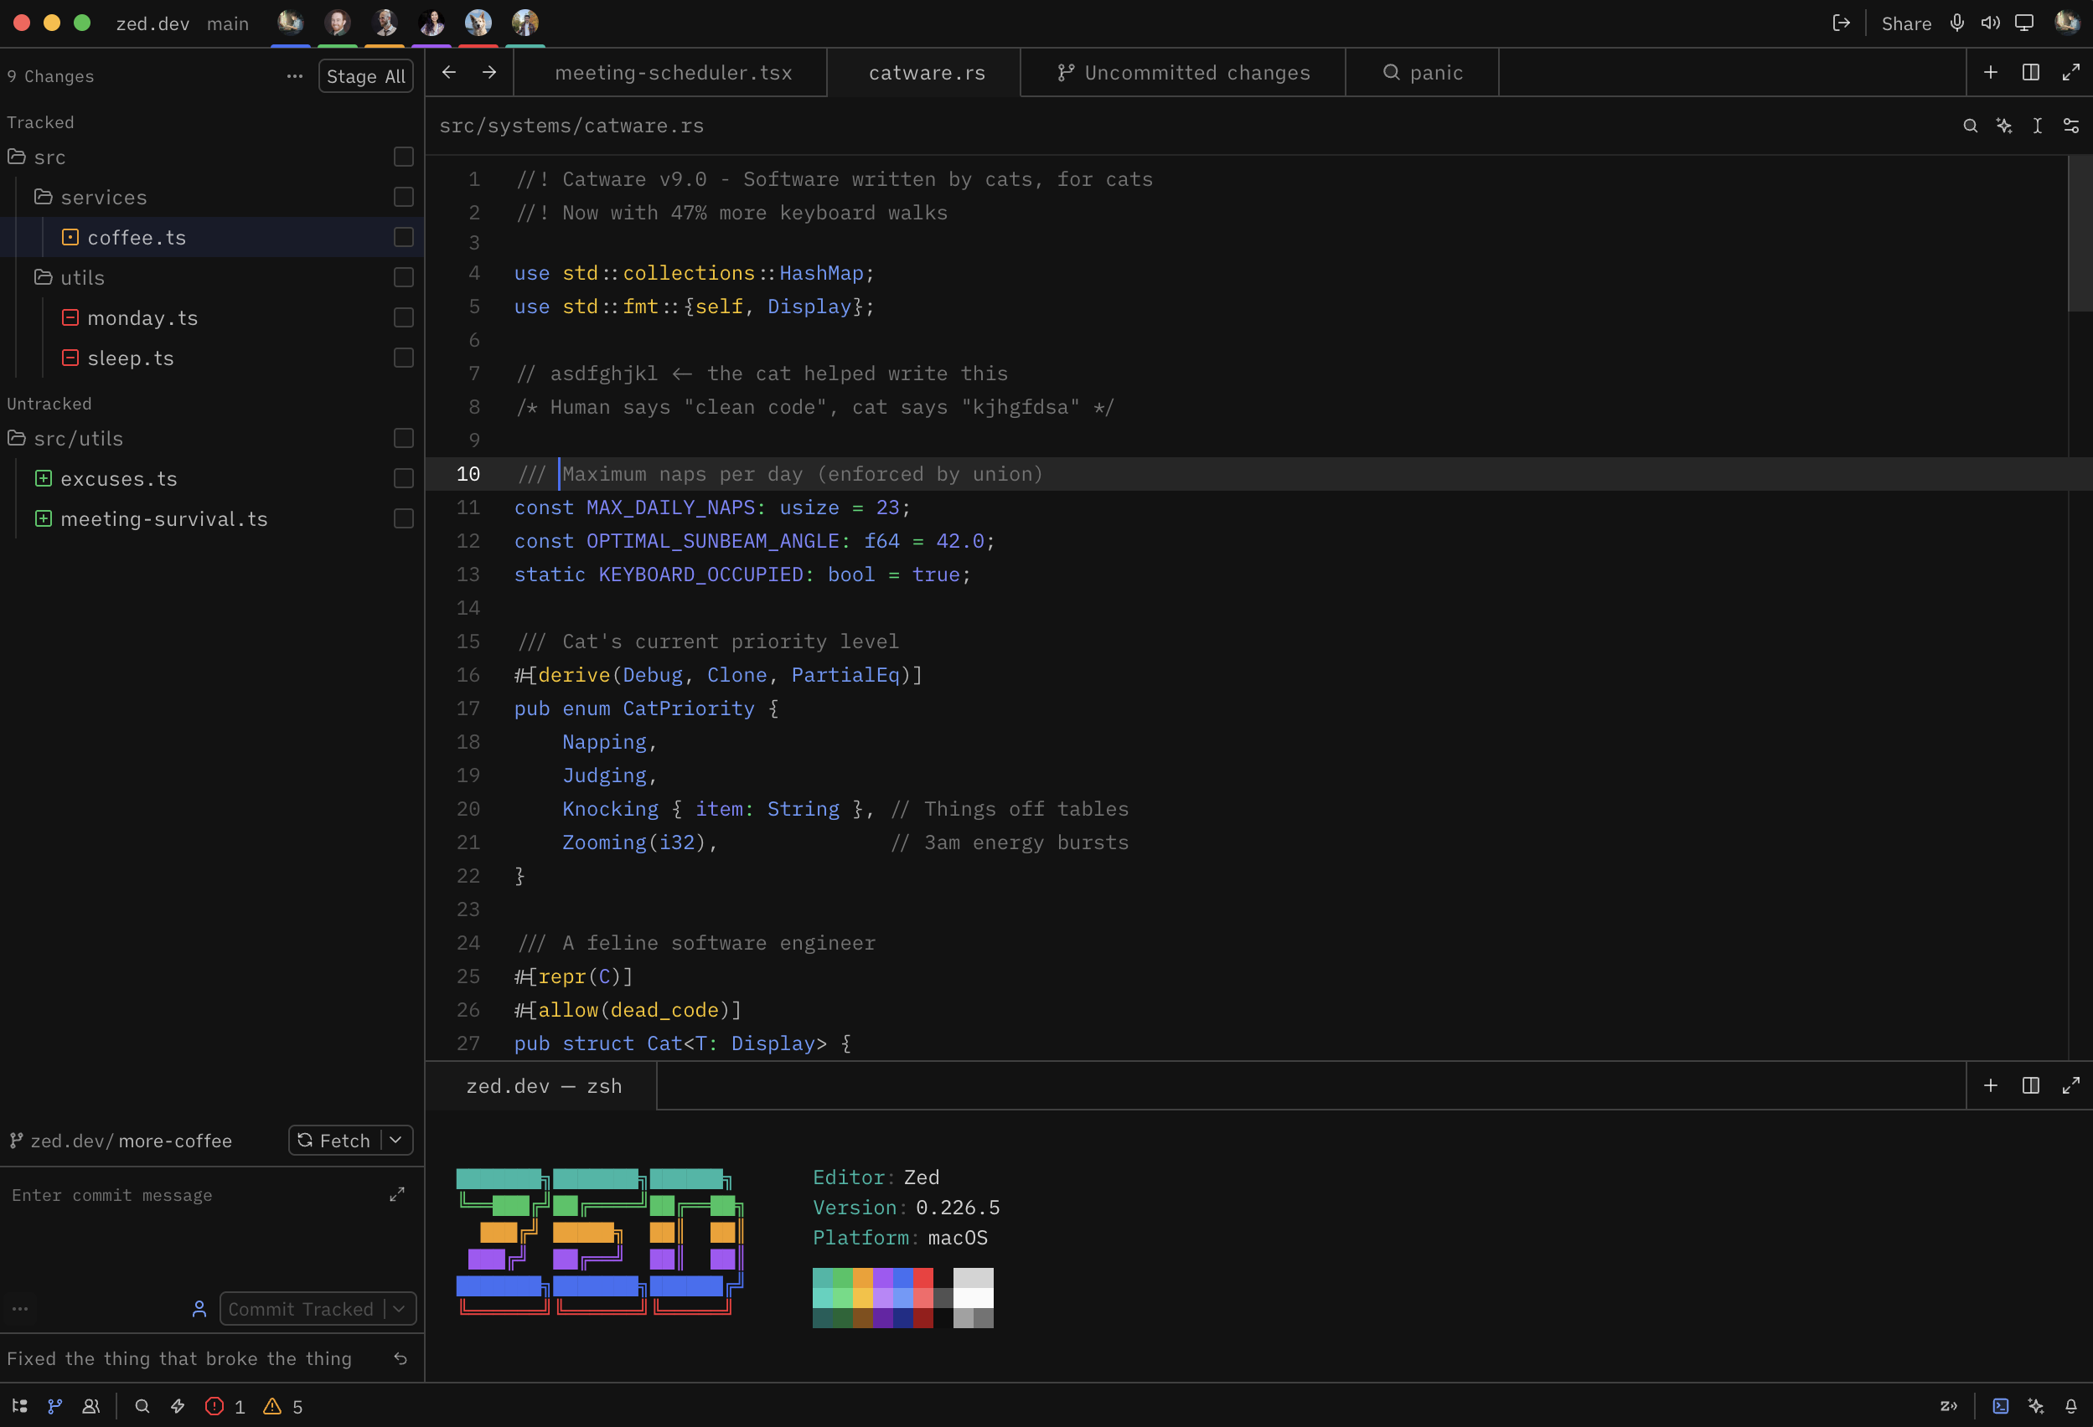Image resolution: width=2093 pixels, height=1427 pixels.
Task: Click the Share button
Action: [1905, 23]
